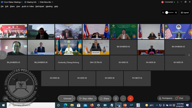Viewport: 192px width, 108px height.
Task: Click the red end meeting button
Action: [130, 98]
